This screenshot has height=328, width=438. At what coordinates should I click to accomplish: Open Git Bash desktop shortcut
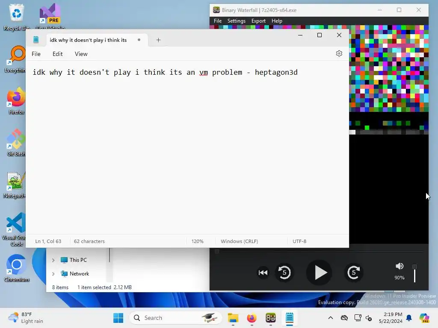click(x=16, y=143)
